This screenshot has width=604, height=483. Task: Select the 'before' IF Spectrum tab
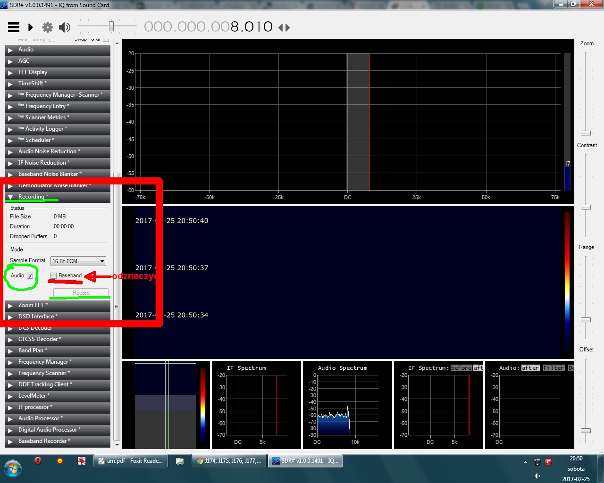[x=461, y=368]
